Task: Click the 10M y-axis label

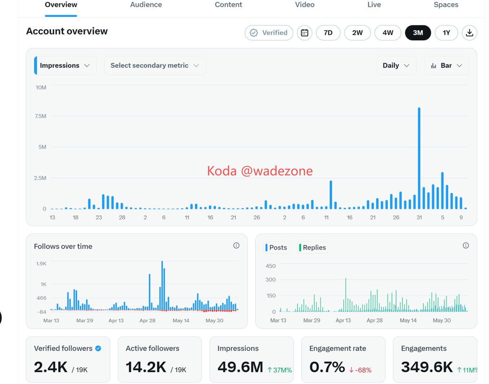Action: tap(41, 88)
